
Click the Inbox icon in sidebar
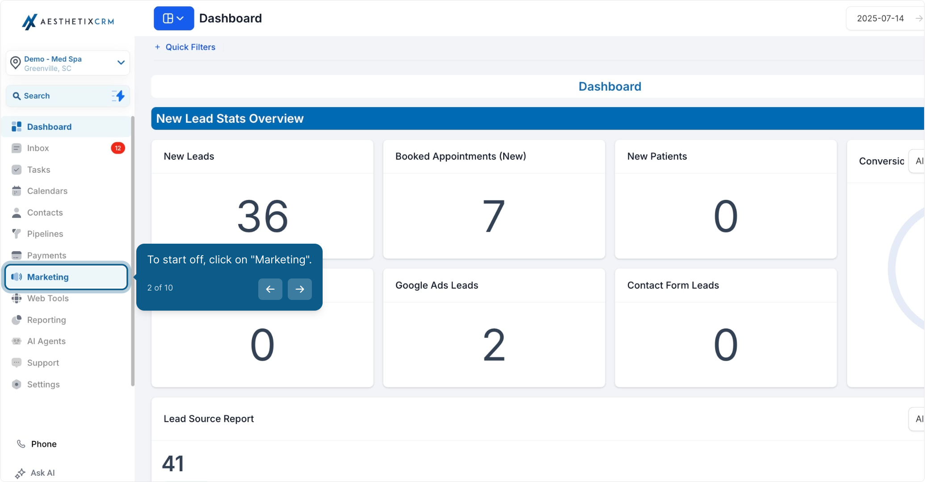[17, 148]
